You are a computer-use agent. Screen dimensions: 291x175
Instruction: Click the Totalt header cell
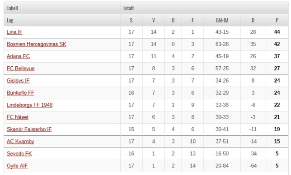pos(204,8)
